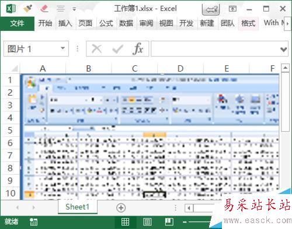Image resolution: width=292 pixels, height=229 pixels.
Task: Open the 团队 tab
Action: click(227, 23)
